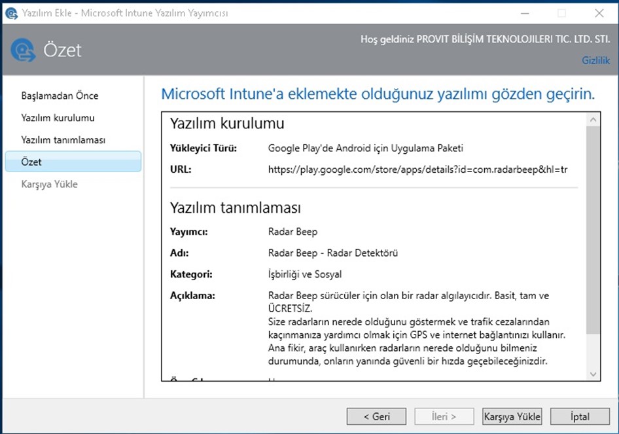Click the description line starting 'Size radarların'
Viewport: 619px width, 434px height.
click(x=408, y=322)
